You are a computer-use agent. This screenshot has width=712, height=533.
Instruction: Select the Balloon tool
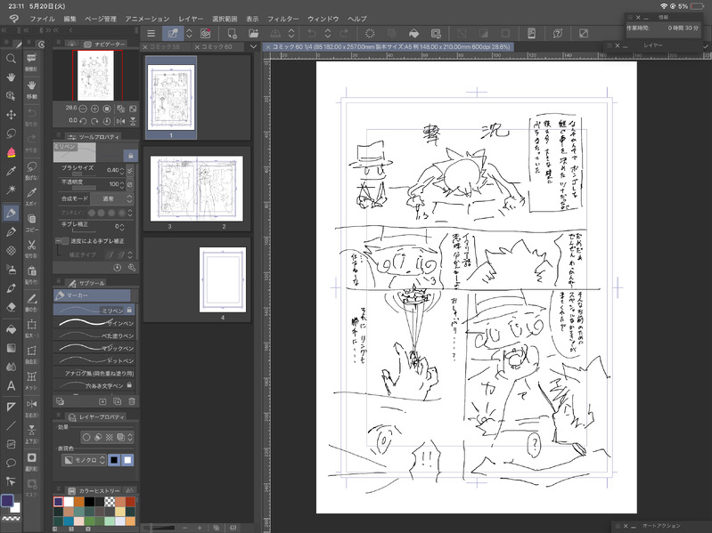click(11, 463)
